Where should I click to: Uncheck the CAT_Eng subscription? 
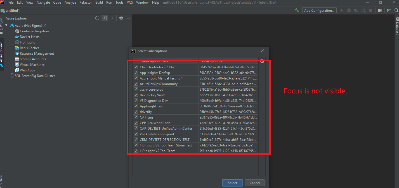pyautogui.click(x=136, y=117)
